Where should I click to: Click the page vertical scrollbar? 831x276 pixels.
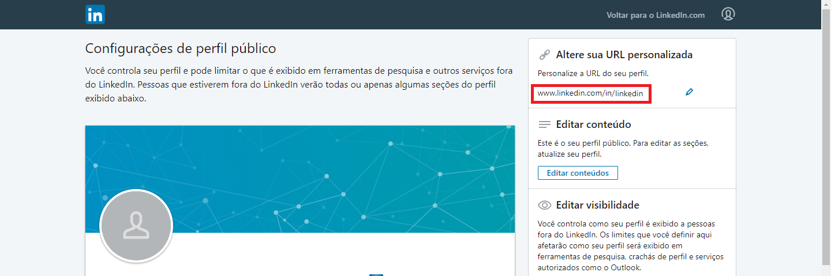point(826,138)
